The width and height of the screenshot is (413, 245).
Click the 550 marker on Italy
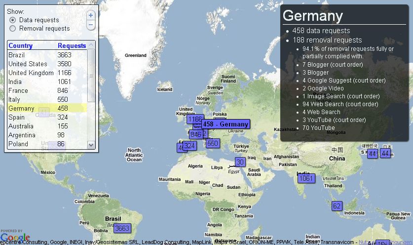click(213, 143)
